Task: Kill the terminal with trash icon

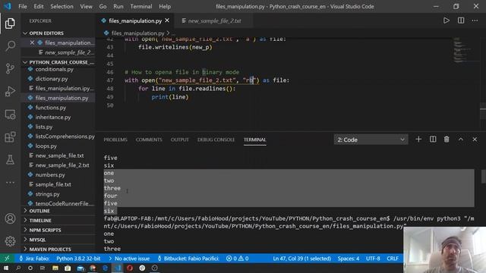Action: coord(447,140)
